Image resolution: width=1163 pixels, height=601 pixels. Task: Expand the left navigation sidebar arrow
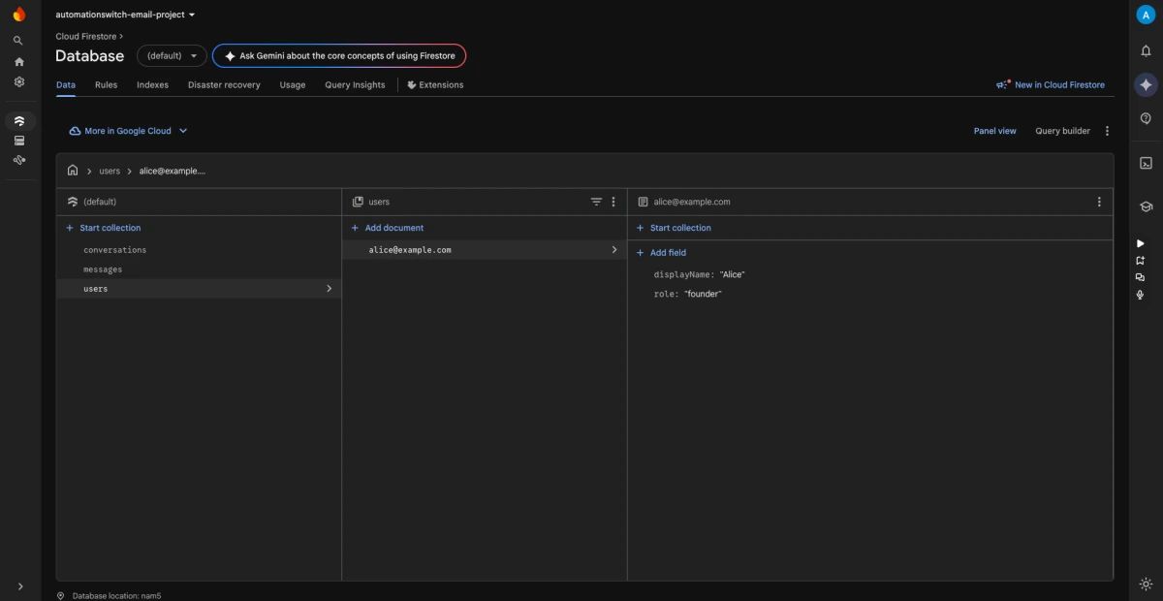coord(20,586)
